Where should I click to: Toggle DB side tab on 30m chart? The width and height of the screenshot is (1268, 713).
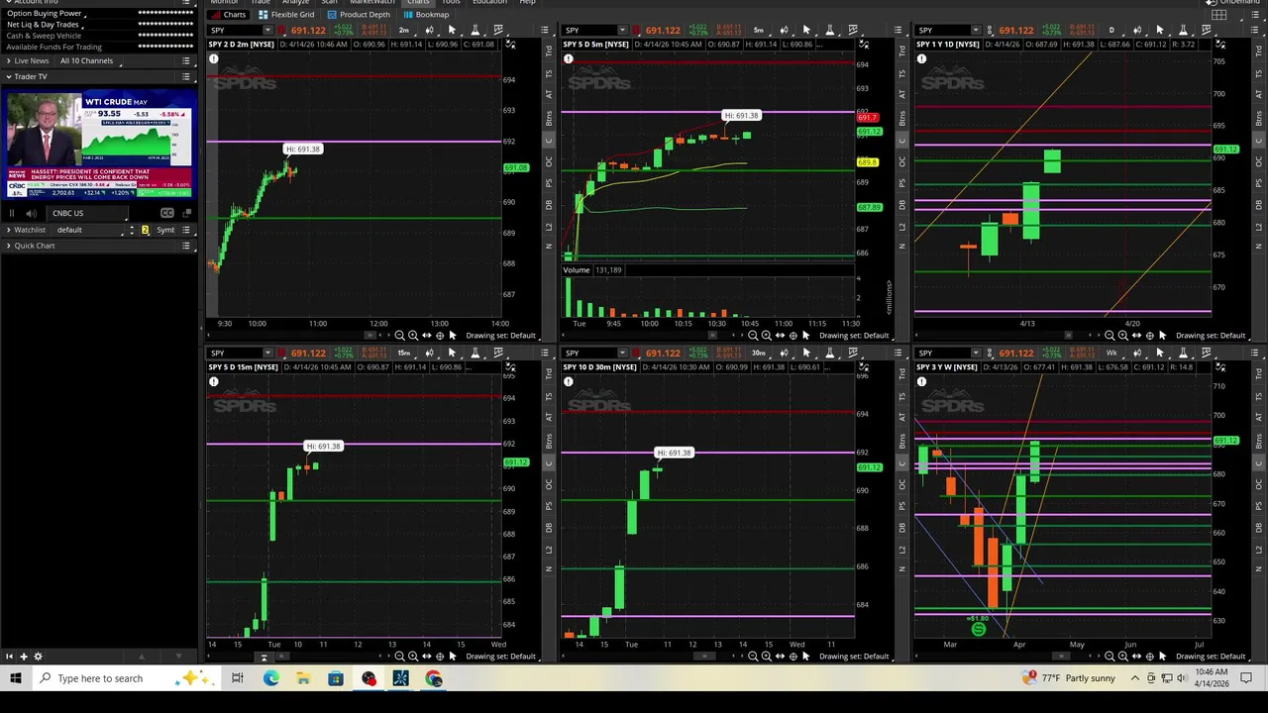[x=902, y=528]
